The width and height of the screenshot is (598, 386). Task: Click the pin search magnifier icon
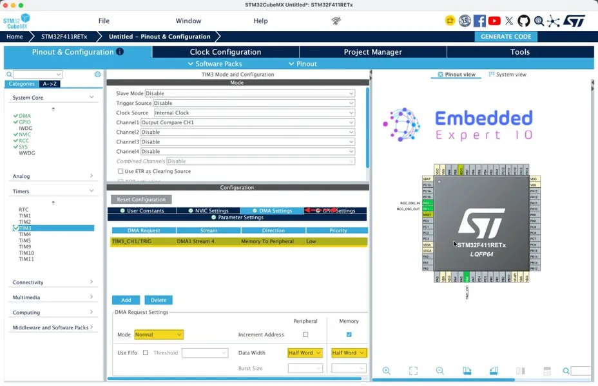pos(566,371)
